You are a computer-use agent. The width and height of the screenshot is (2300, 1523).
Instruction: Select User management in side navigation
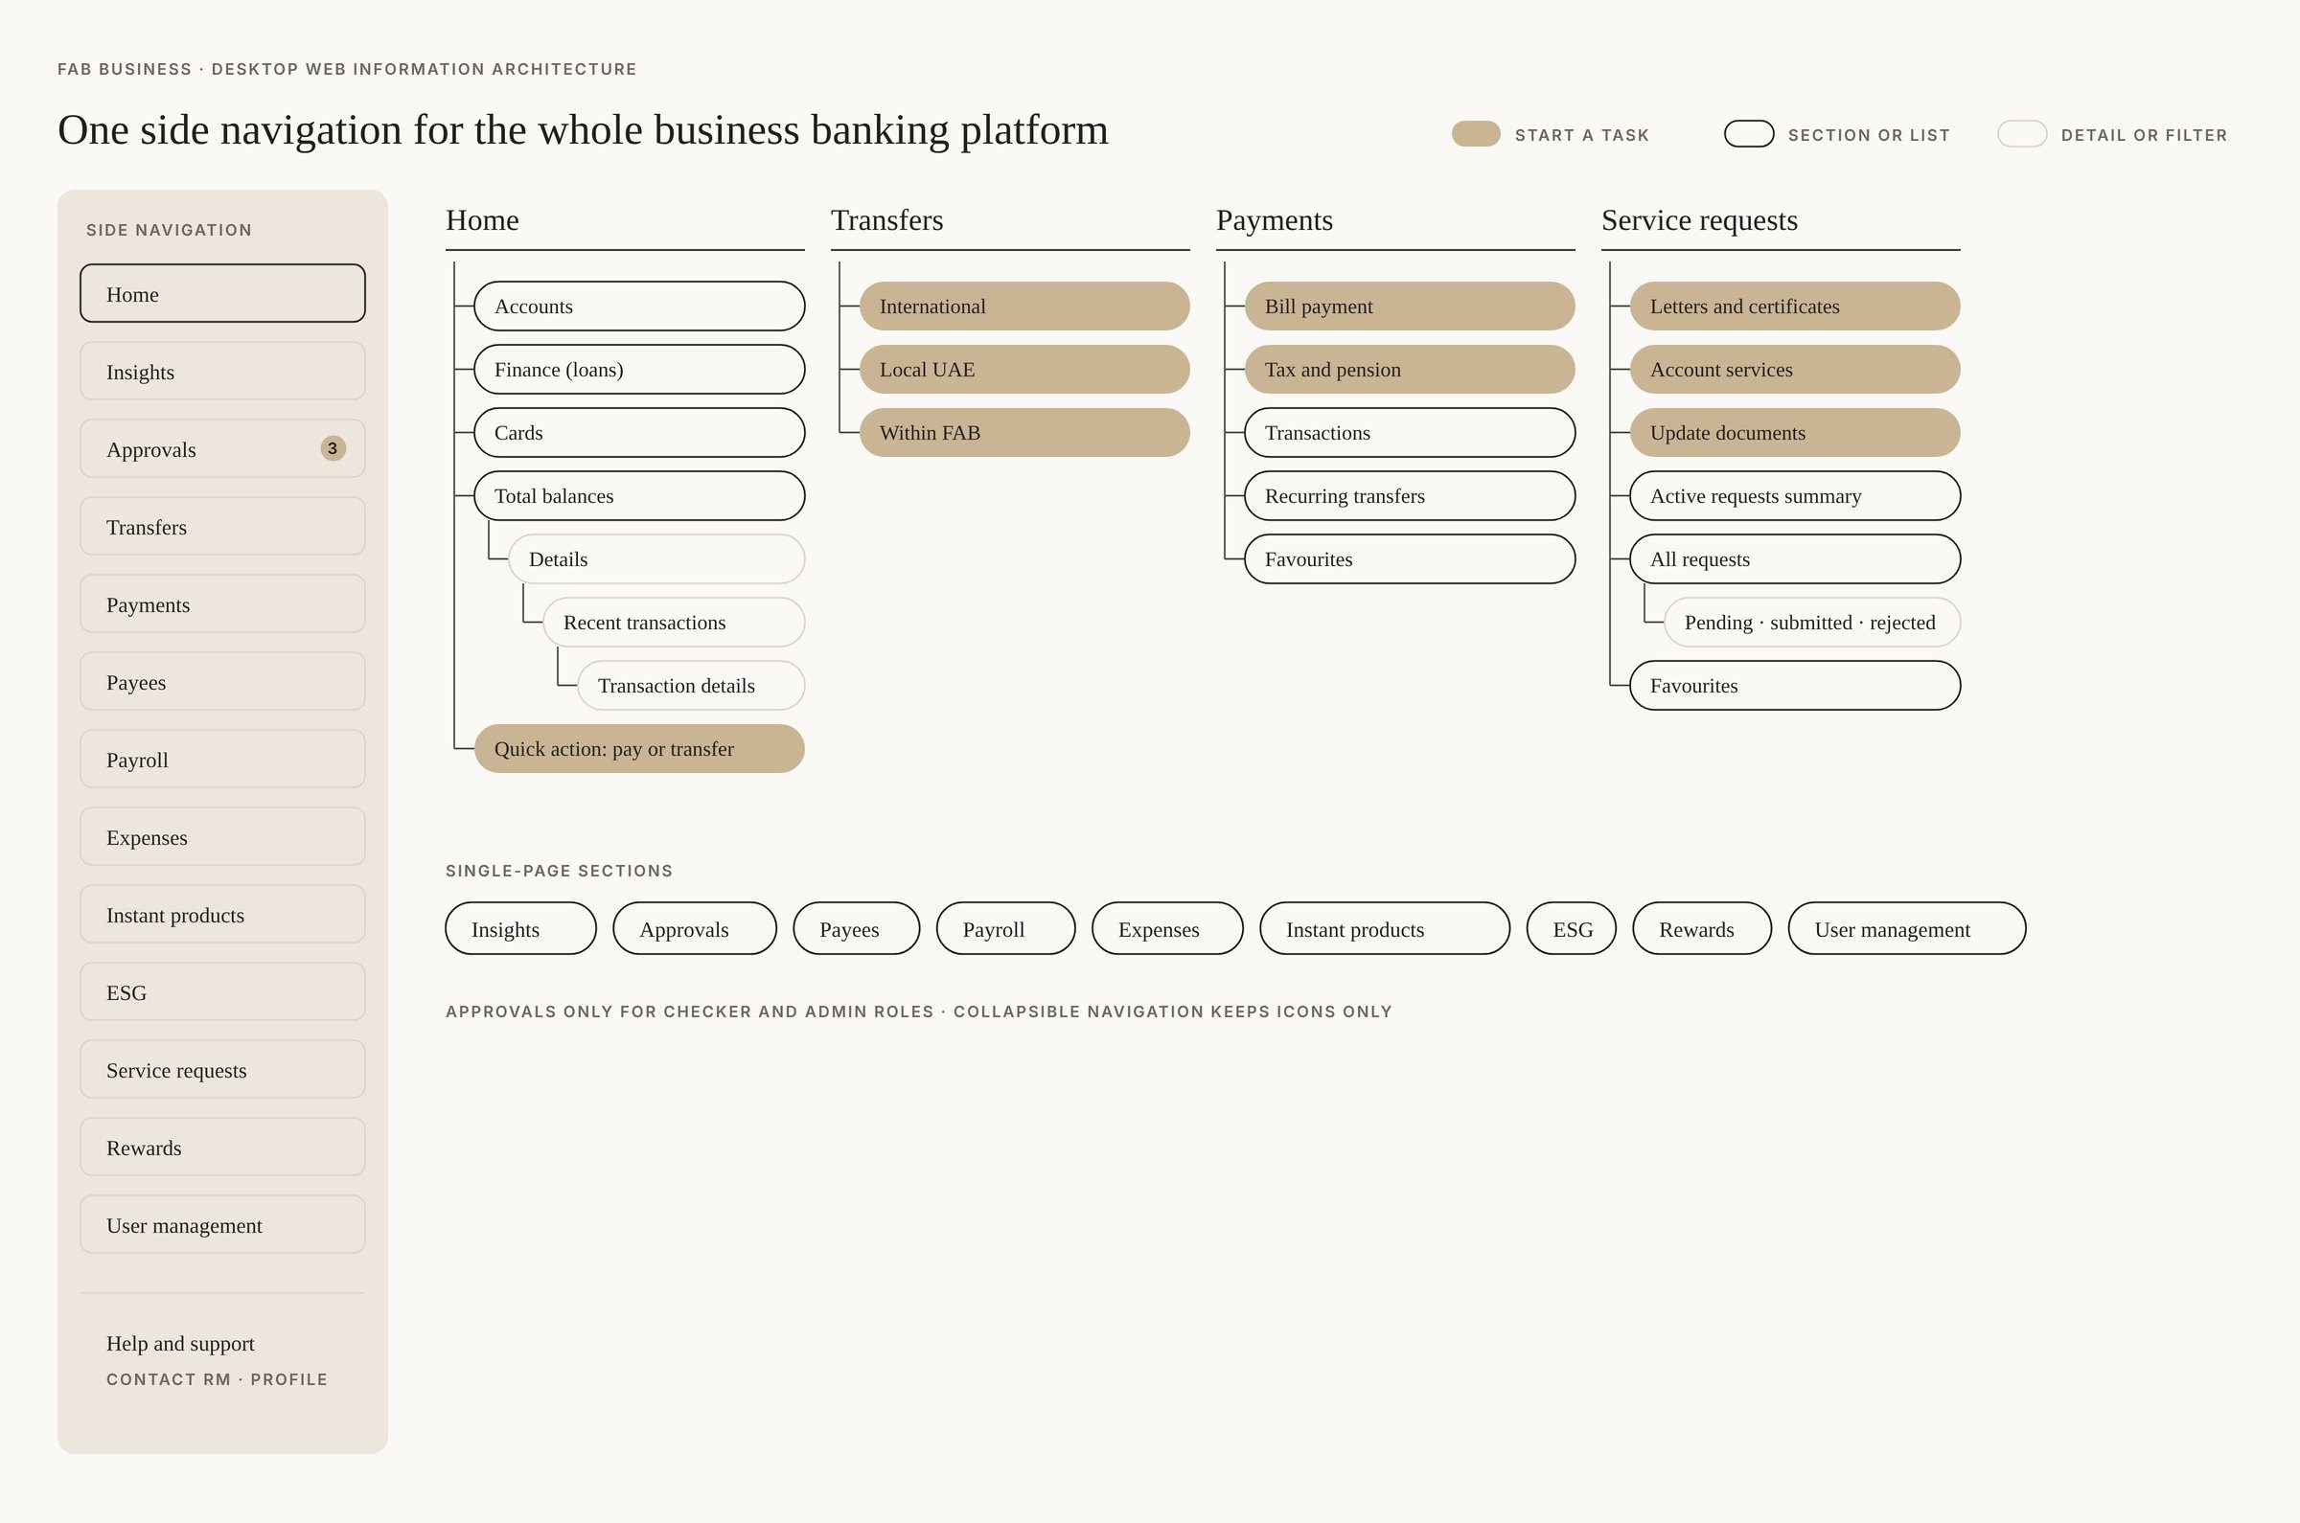click(x=222, y=1226)
